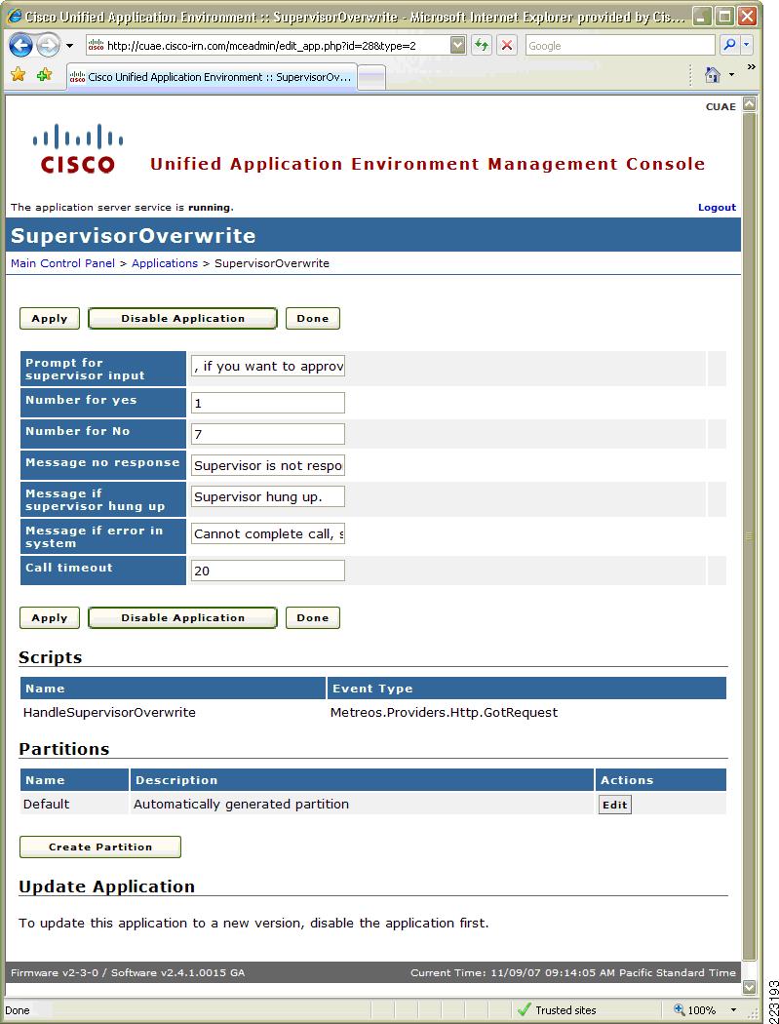
Task: Open the zoom level dropdown arrow
Action: tap(733, 1010)
